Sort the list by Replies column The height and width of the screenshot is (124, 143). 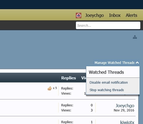pyautogui.click(x=69, y=78)
